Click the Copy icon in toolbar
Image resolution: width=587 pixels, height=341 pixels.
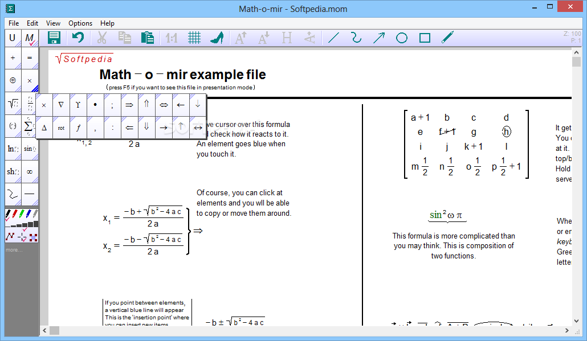(124, 38)
